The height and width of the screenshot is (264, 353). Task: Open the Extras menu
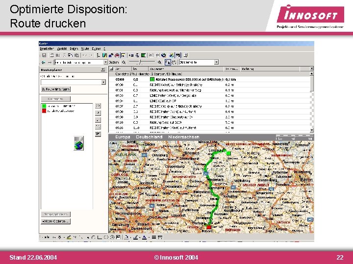click(x=96, y=49)
